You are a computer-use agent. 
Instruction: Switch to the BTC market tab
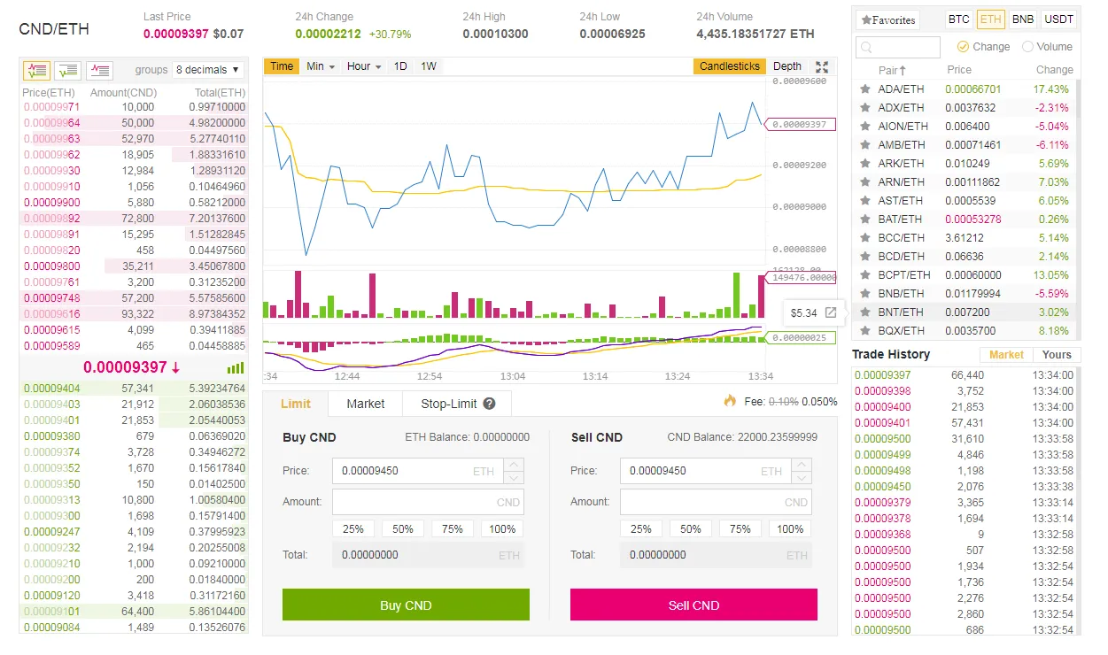tap(958, 19)
